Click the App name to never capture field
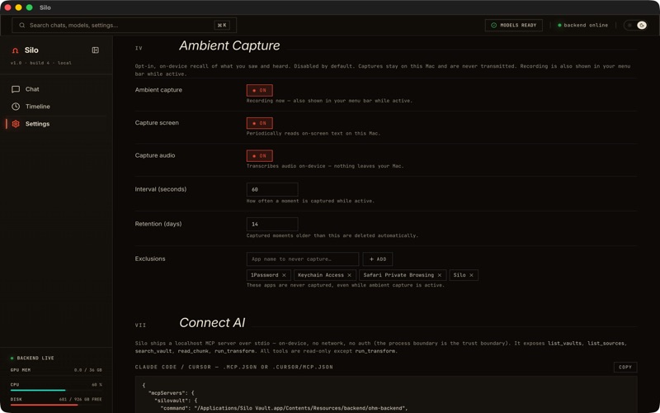 303,259
